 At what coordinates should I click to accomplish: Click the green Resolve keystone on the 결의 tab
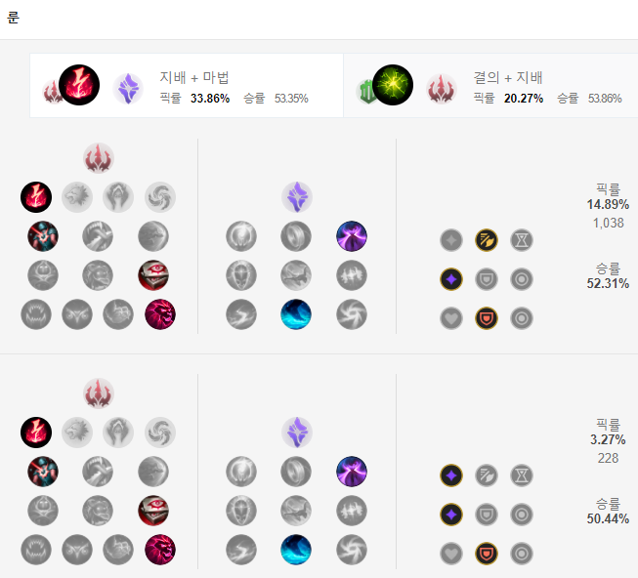(393, 85)
